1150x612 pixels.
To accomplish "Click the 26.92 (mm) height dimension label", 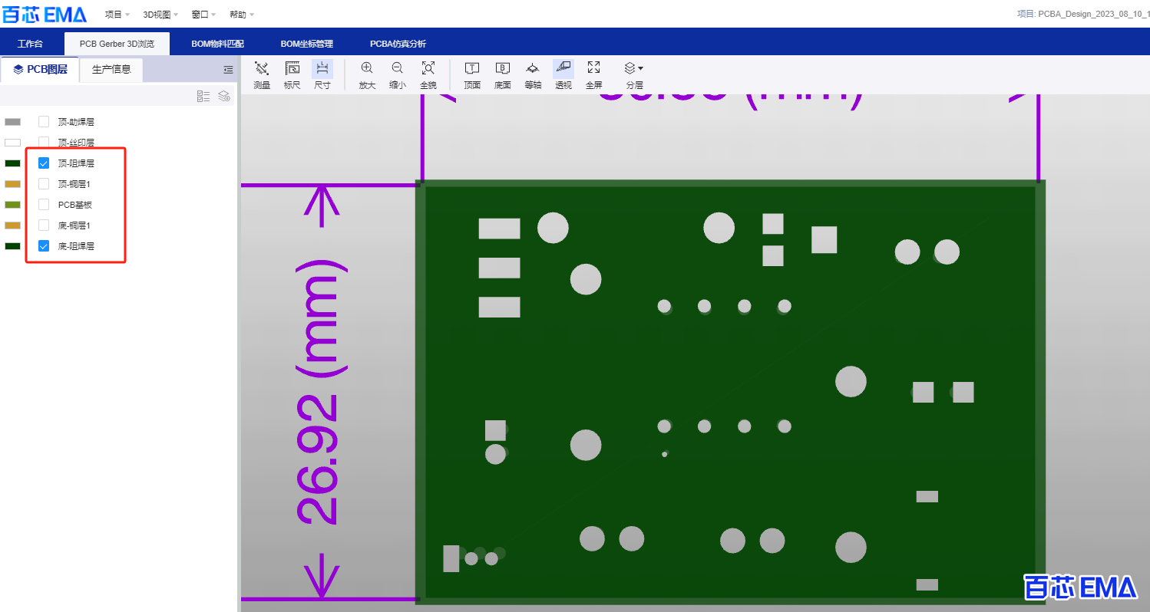I will (x=322, y=392).
